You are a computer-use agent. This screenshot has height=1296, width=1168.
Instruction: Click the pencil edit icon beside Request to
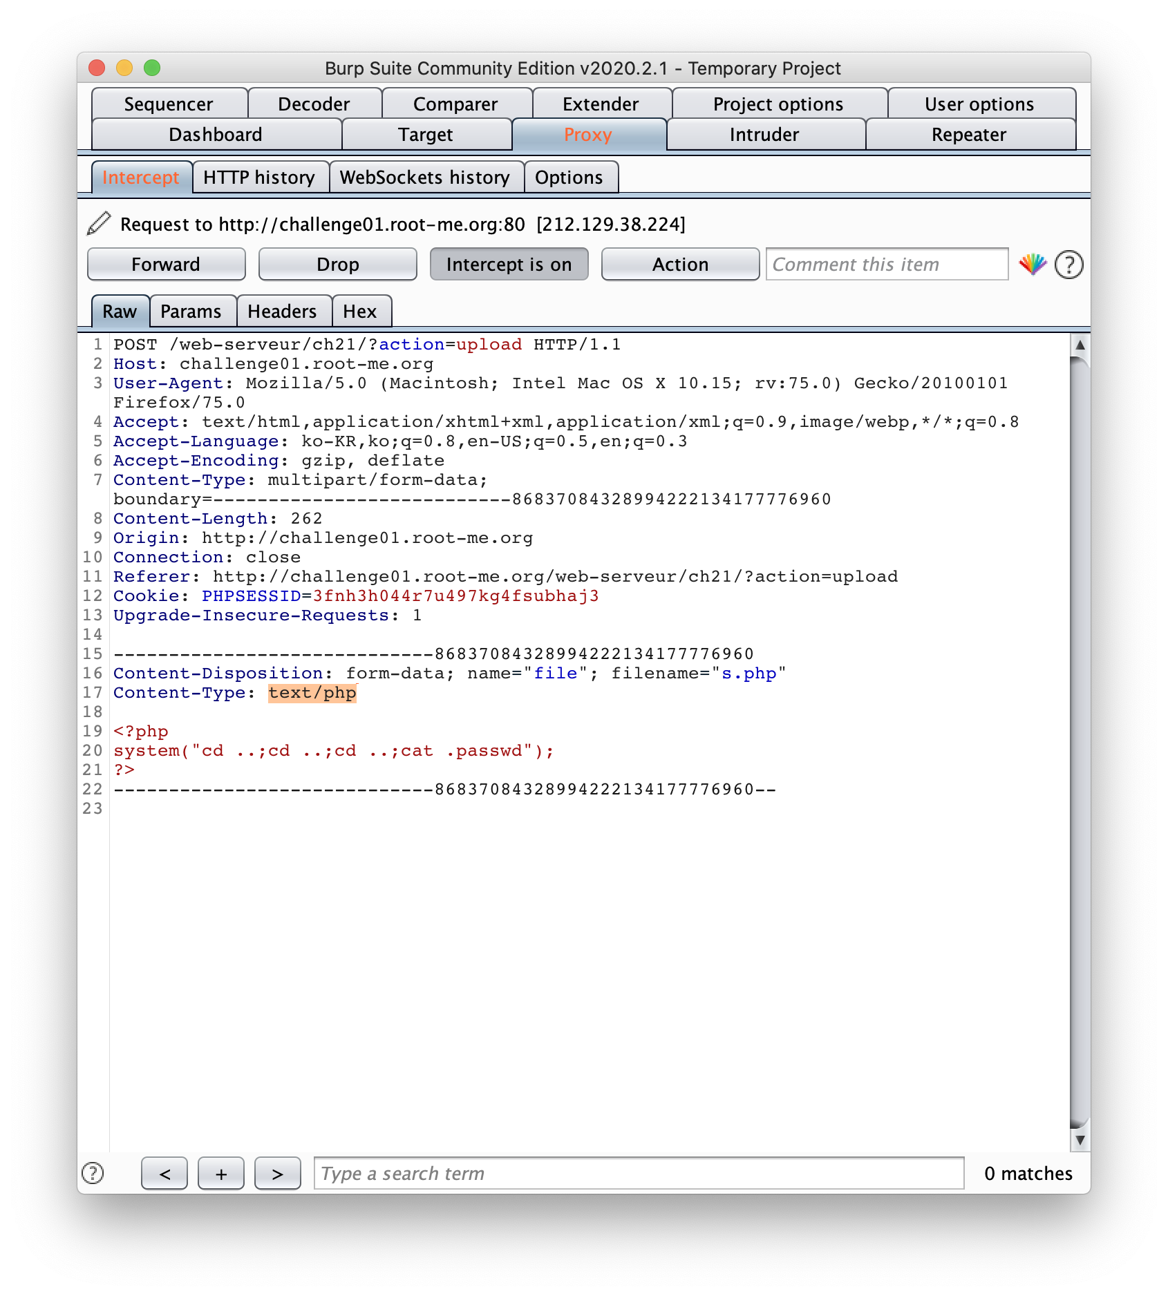pos(99,224)
